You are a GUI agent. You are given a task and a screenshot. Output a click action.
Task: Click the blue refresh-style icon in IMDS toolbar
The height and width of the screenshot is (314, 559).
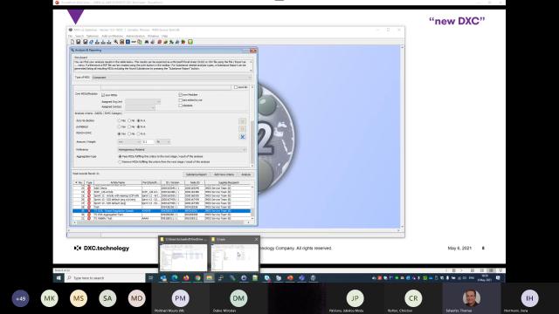click(91, 42)
